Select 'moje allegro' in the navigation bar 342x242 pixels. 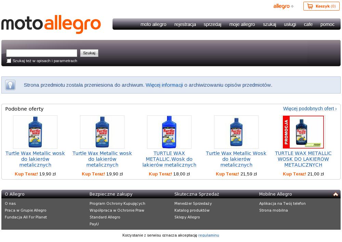(242, 24)
